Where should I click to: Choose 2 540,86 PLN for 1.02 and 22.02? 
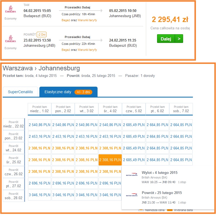[40, 125]
